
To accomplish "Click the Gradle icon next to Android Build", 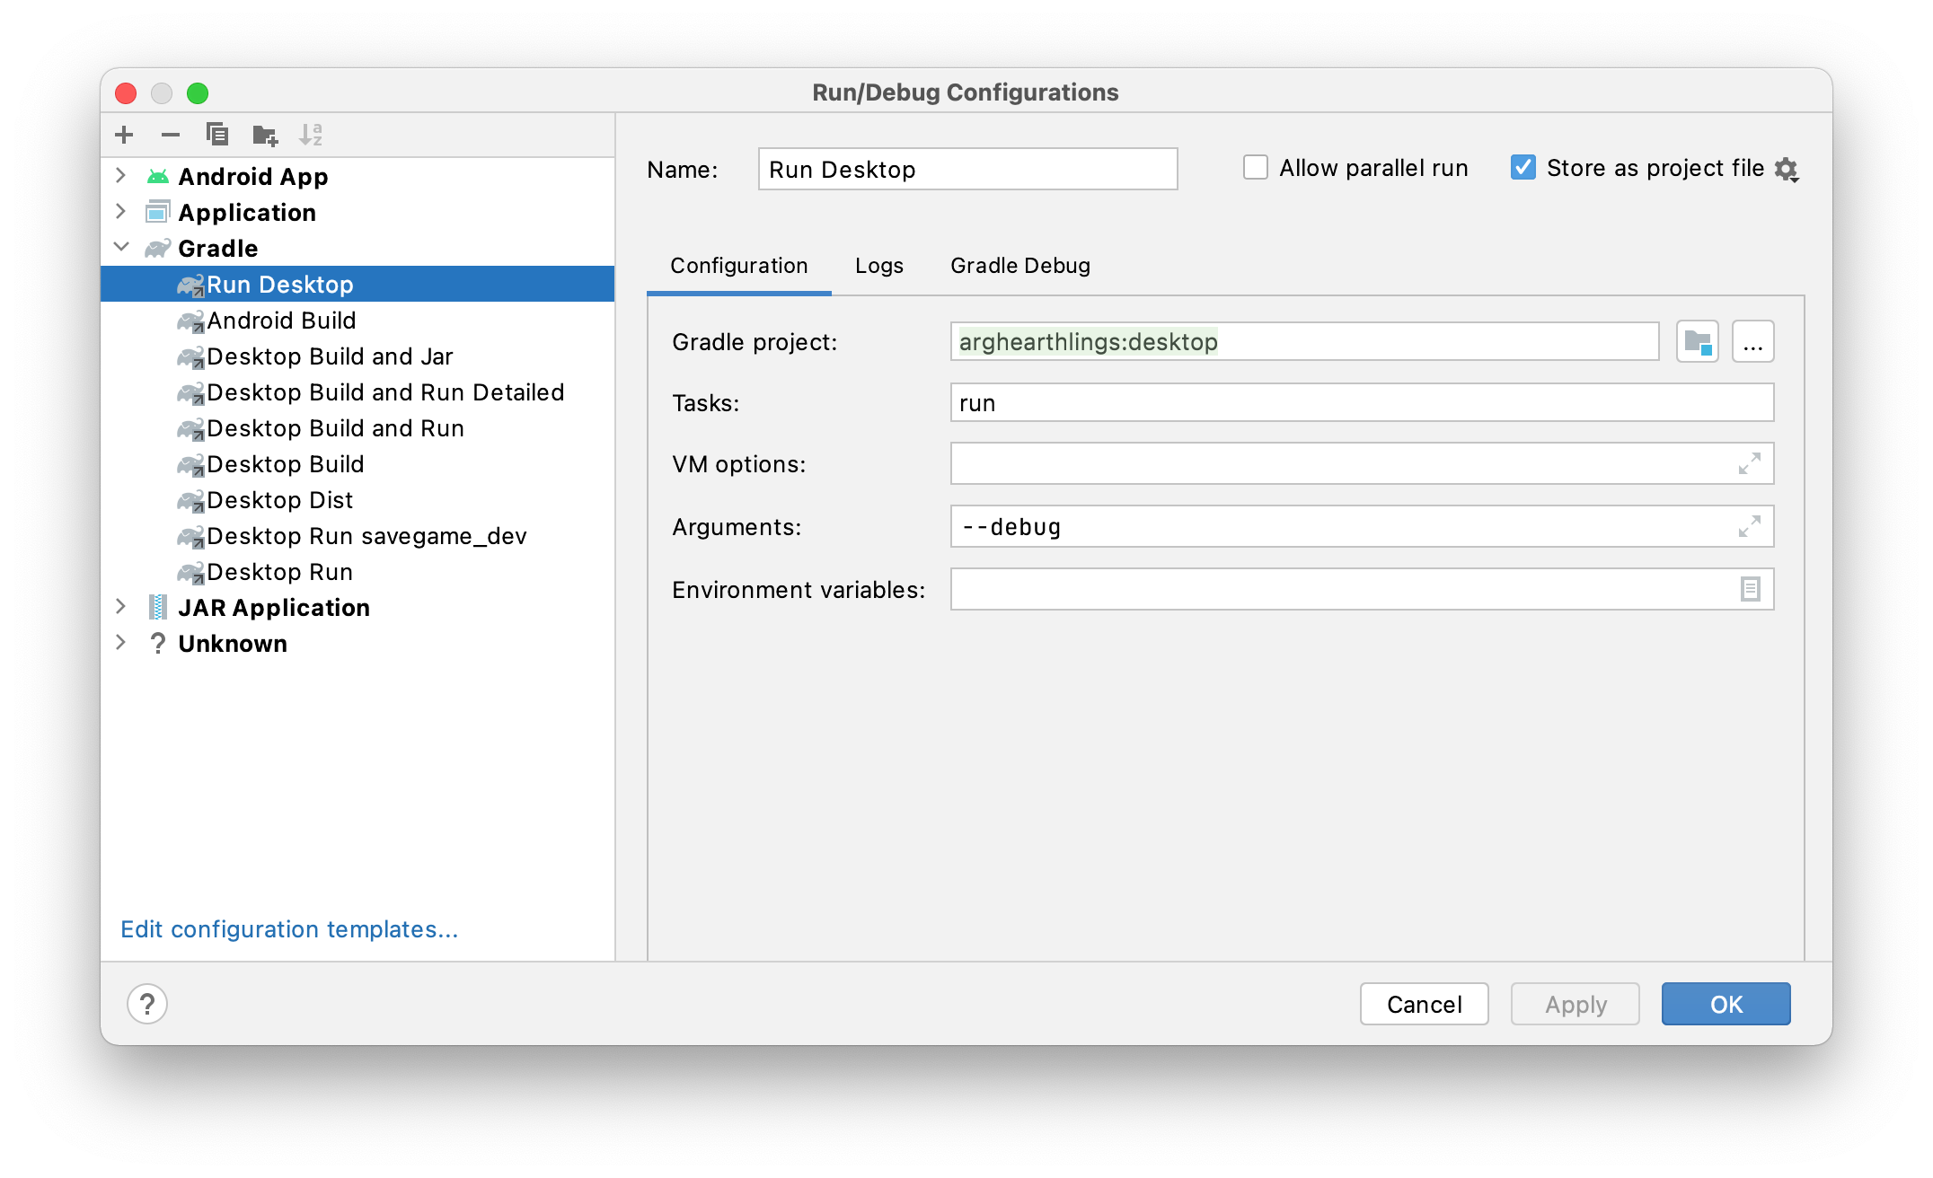I will 190,321.
